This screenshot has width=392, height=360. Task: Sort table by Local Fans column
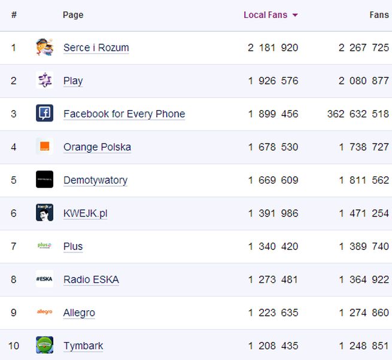click(x=265, y=15)
